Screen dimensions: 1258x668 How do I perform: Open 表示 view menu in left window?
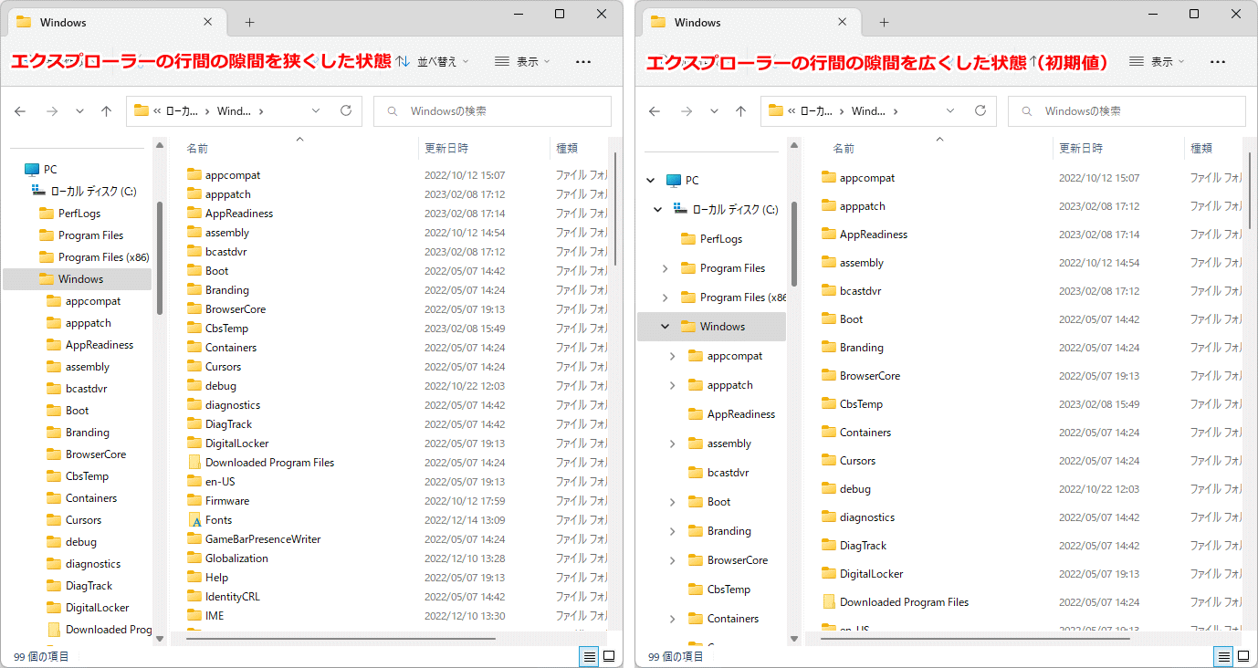tap(522, 62)
